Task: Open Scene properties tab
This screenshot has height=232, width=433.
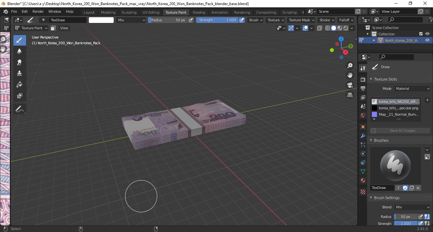Action: point(363,106)
